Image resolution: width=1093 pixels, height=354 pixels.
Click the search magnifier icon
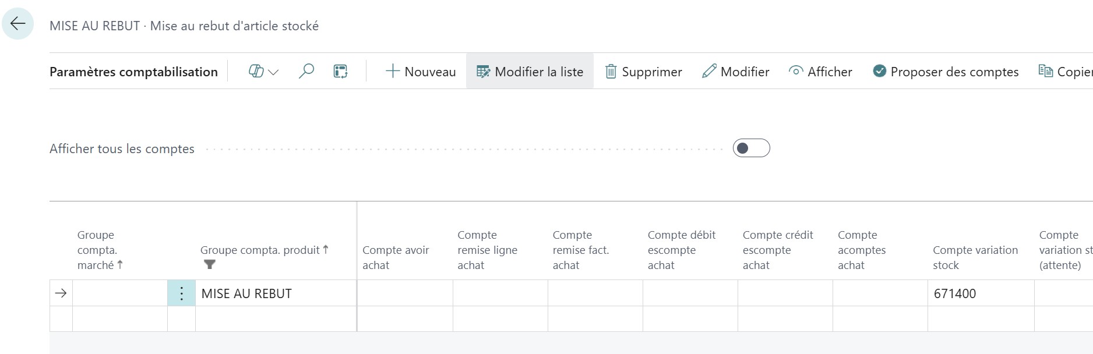(307, 71)
